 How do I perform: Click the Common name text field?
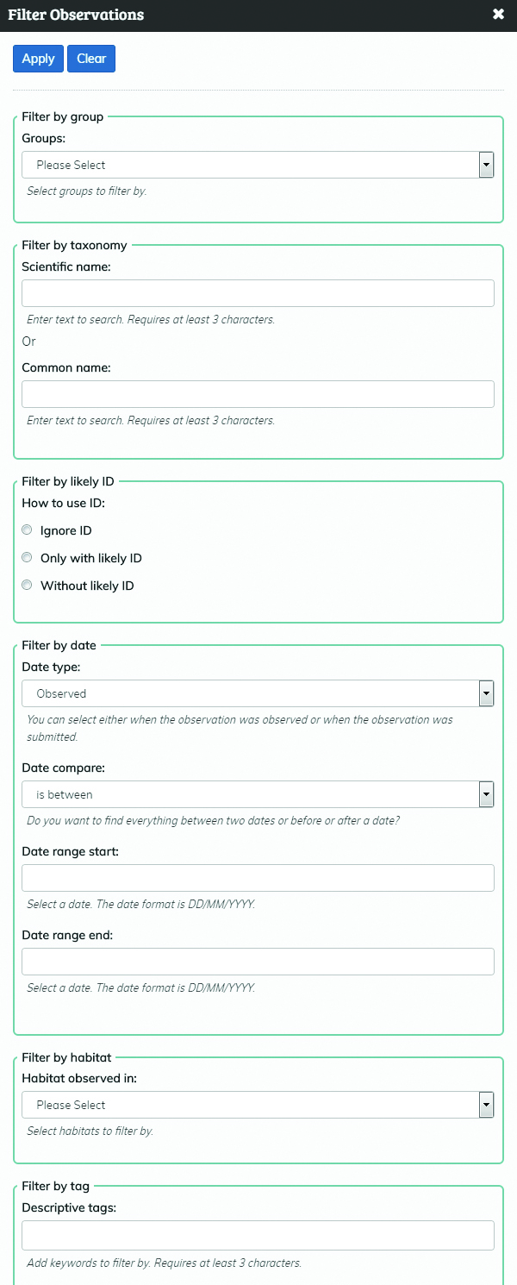258,393
